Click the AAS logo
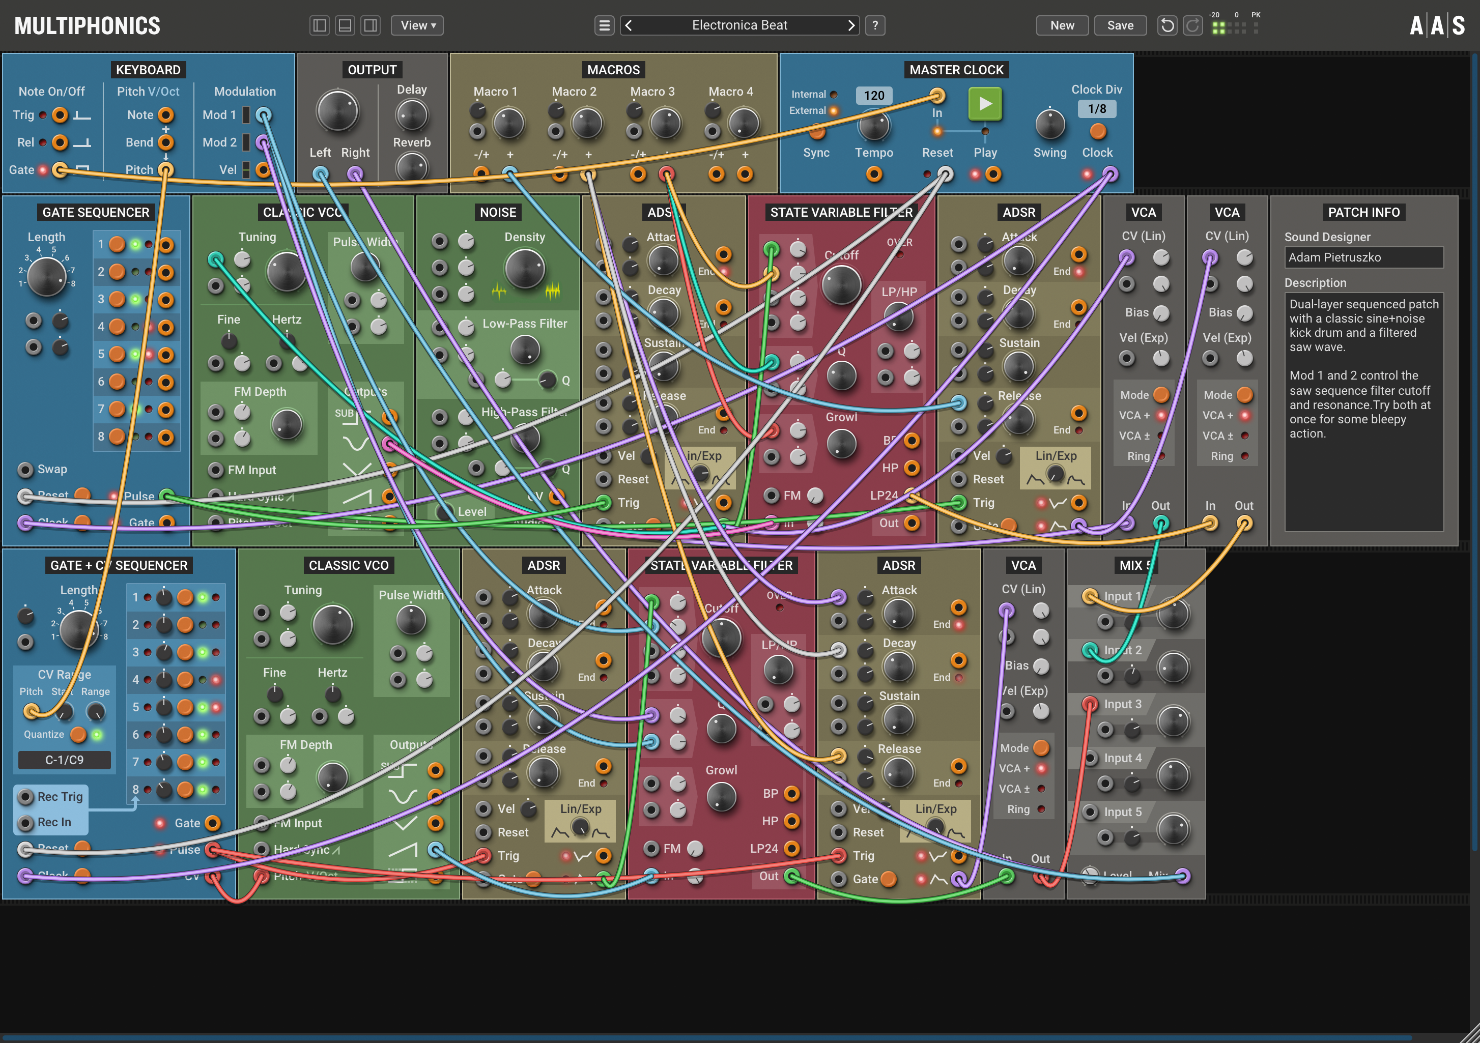Image resolution: width=1480 pixels, height=1043 pixels. click(1437, 26)
